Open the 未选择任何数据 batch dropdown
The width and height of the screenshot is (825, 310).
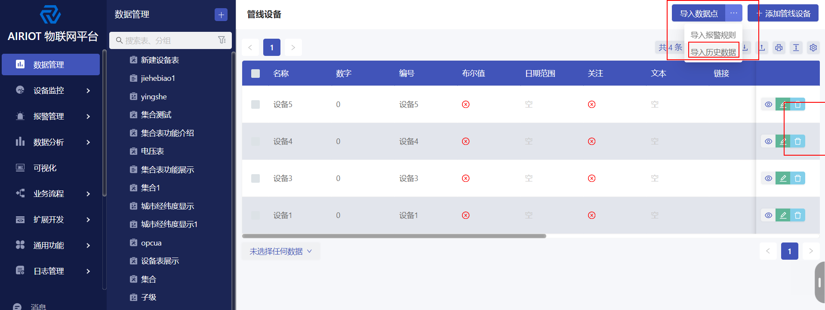pos(280,251)
